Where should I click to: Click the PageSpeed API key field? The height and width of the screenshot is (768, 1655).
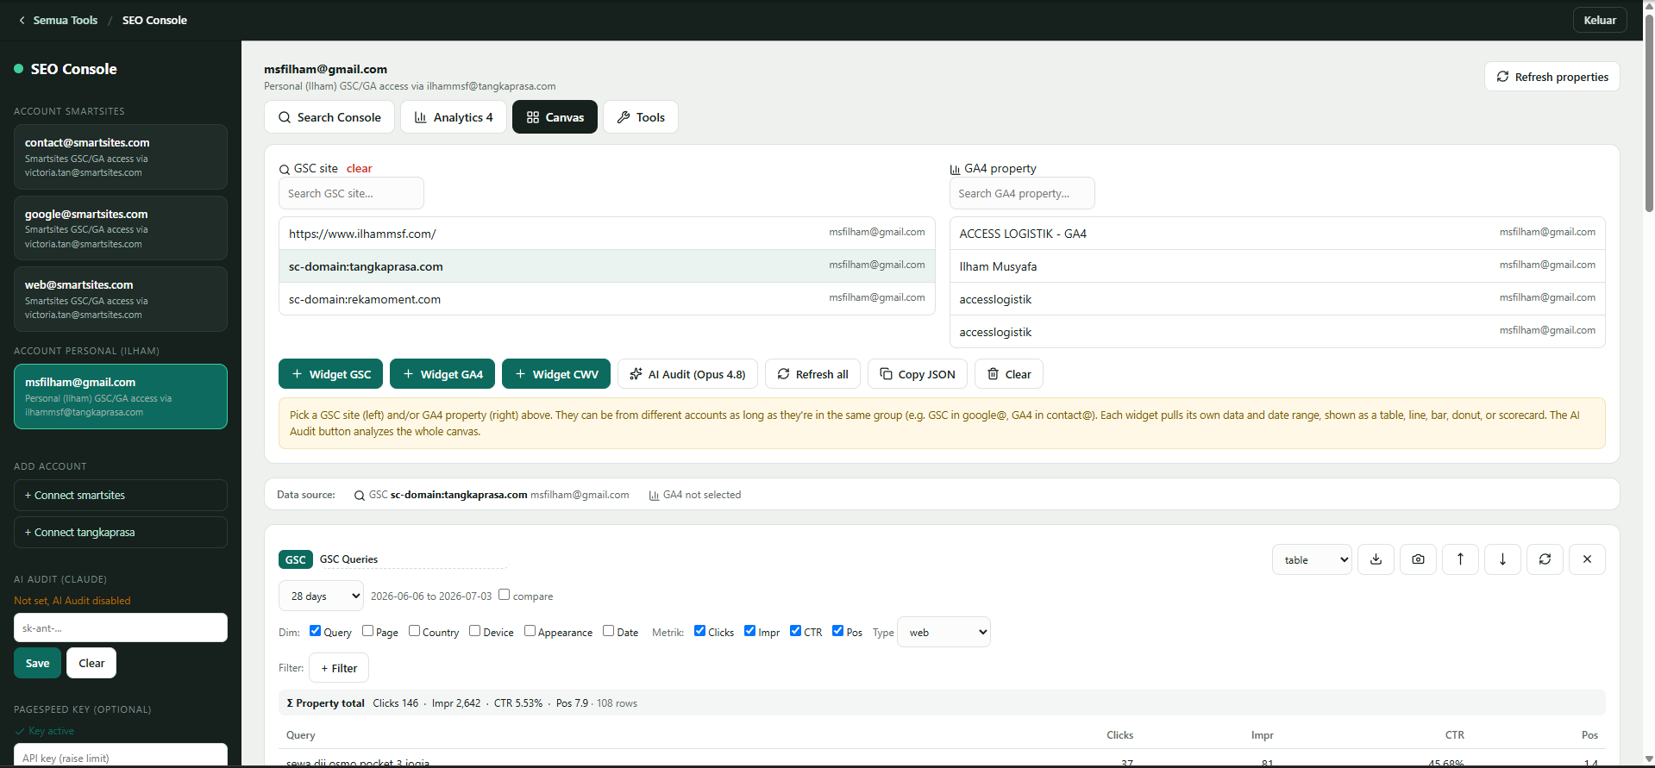[x=121, y=755]
